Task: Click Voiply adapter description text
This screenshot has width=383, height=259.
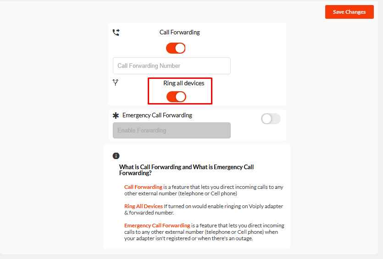Action: click(204, 209)
